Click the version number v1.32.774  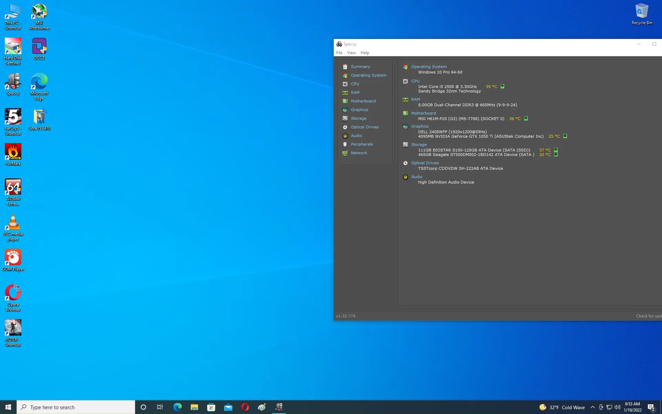tap(345, 316)
